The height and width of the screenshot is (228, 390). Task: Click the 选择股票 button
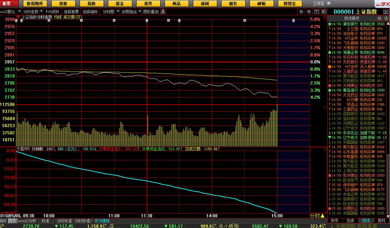(x=71, y=12)
